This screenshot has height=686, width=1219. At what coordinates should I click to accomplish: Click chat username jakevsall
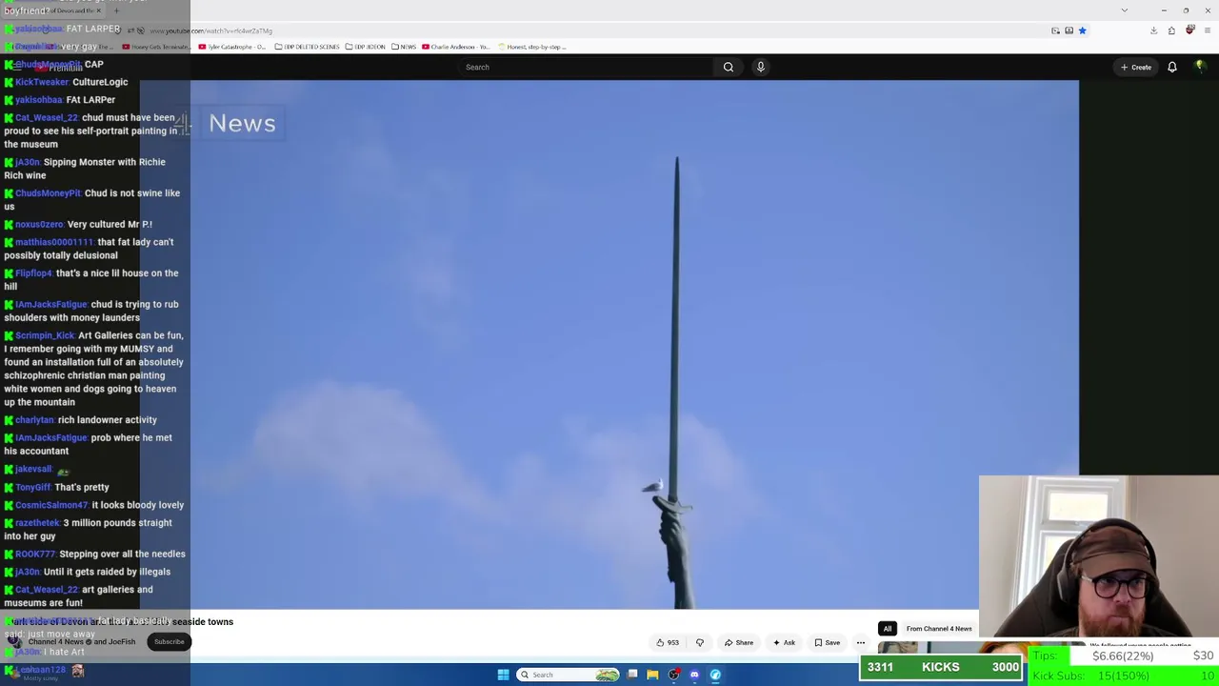[x=33, y=469]
